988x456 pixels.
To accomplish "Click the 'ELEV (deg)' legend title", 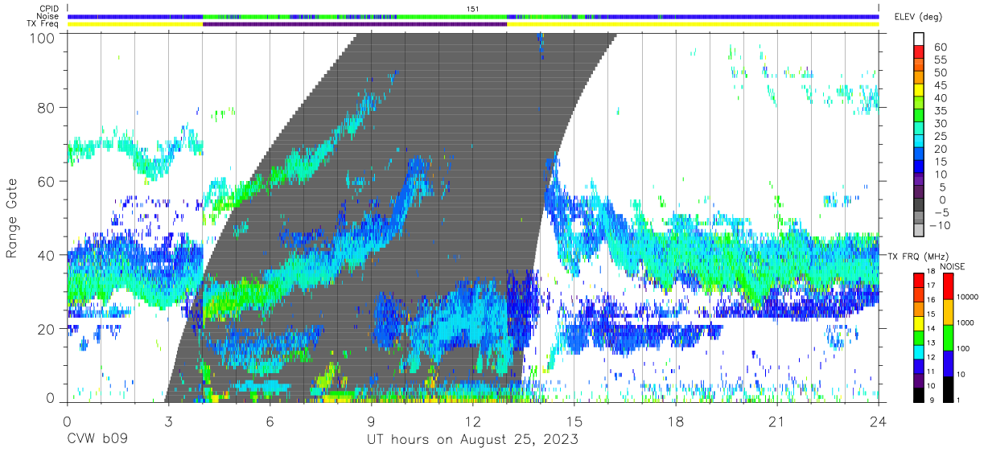I will click(917, 17).
